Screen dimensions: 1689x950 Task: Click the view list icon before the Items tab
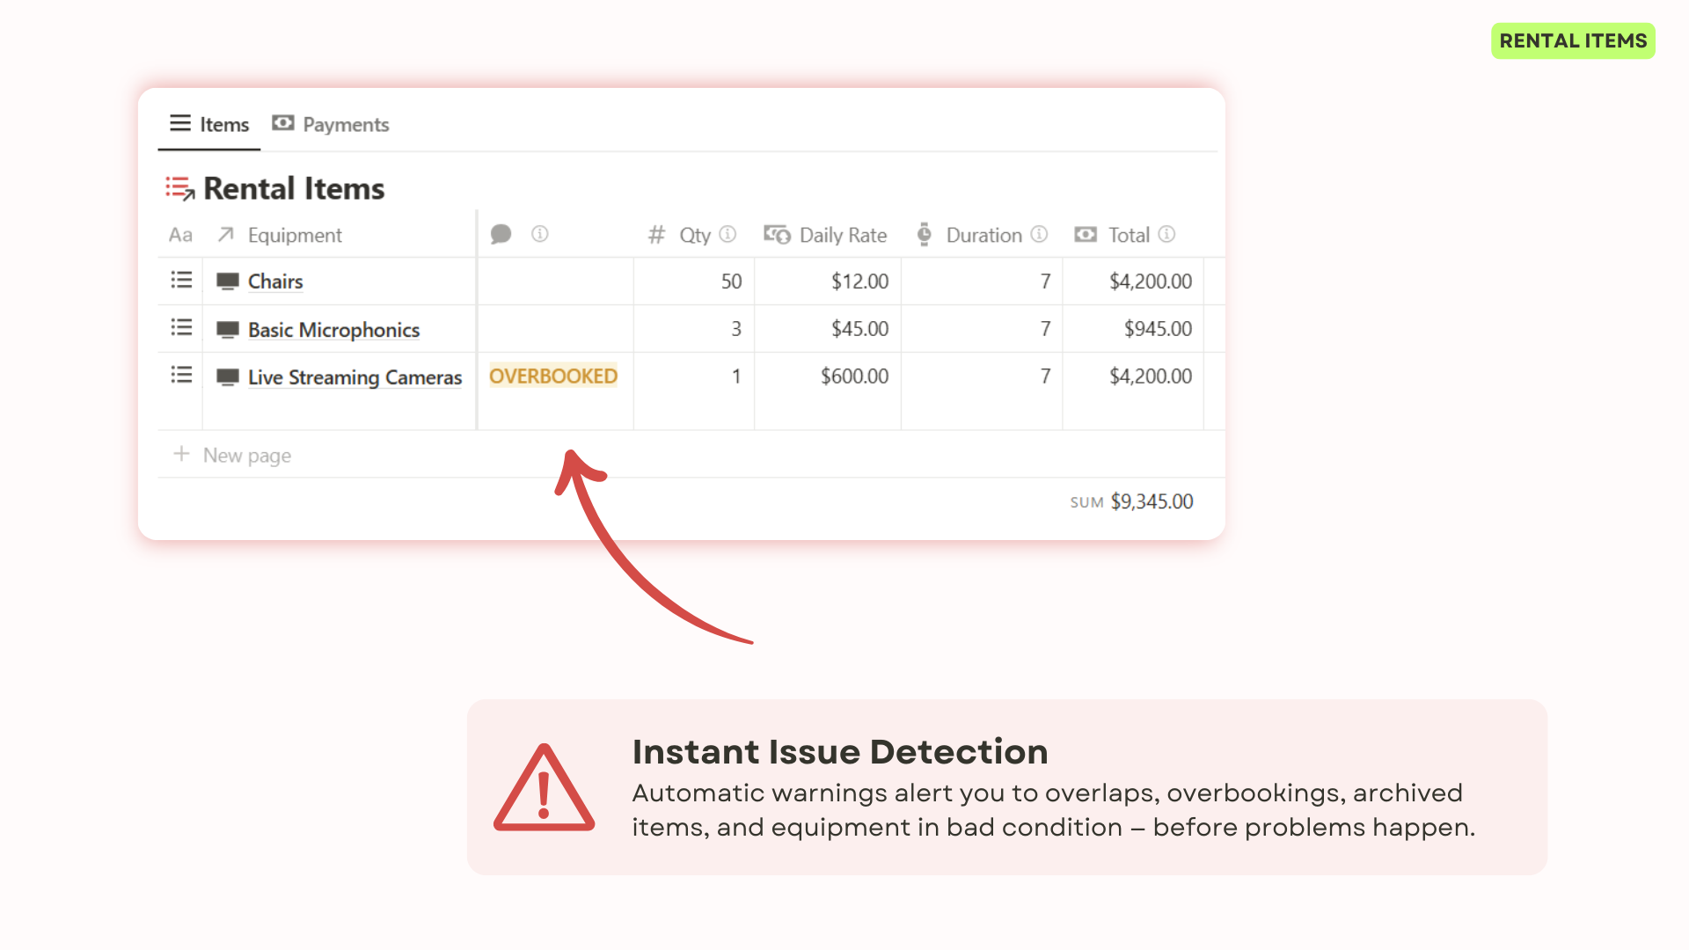[179, 123]
